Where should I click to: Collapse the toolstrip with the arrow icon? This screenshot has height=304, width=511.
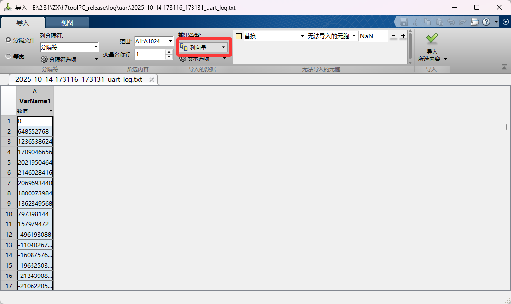[504, 67]
